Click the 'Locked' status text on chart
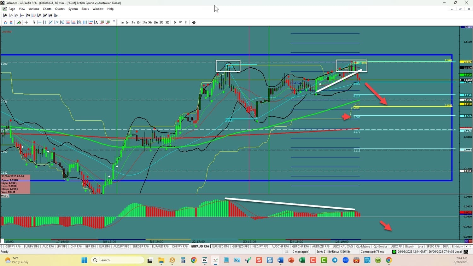This screenshot has width=473, height=266. 6,32
